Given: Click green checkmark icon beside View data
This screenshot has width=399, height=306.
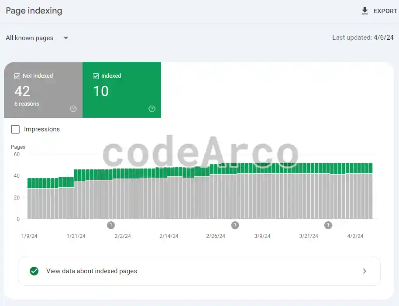Looking at the screenshot, I should [x=34, y=271].
